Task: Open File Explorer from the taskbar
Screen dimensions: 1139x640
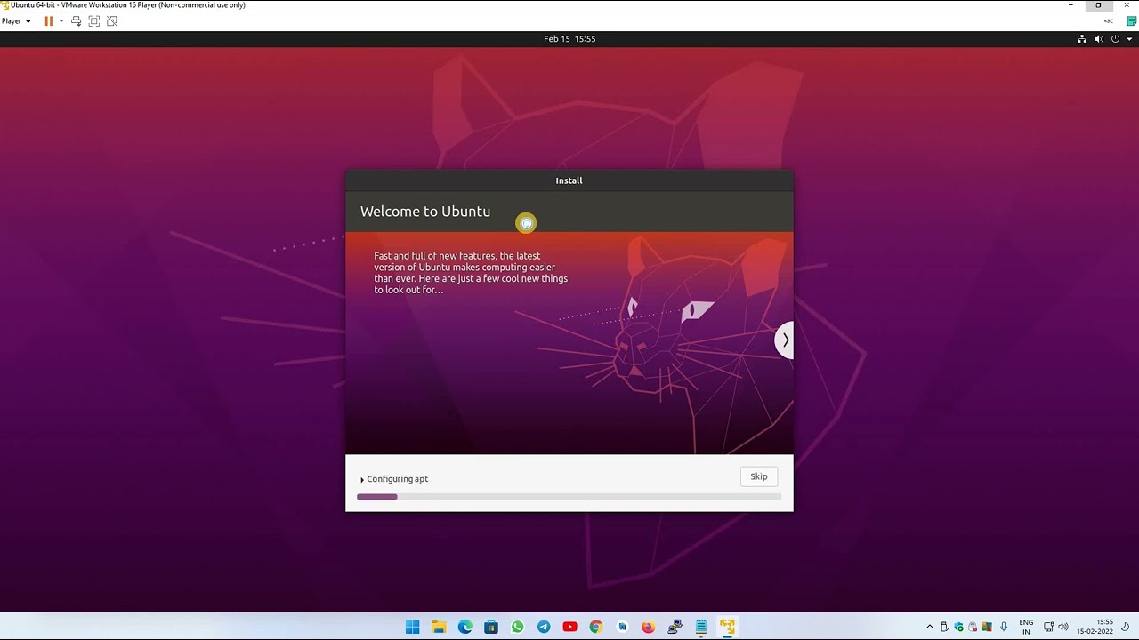Action: (439, 627)
